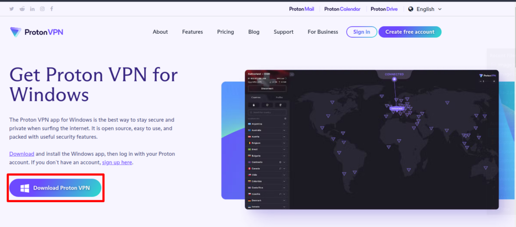516x227 pixels.
Task: Click the globe language icon
Action: (x=411, y=9)
